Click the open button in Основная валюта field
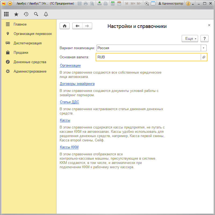 (204, 57)
